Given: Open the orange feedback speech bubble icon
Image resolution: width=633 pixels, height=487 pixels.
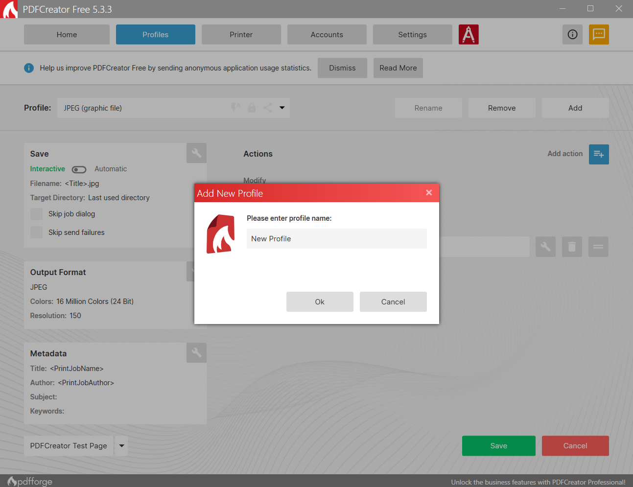Looking at the screenshot, I should (599, 35).
